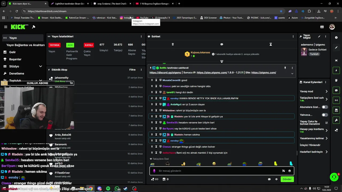This screenshot has height=192, width=342.
Task: Open chat settings gear next to Gönder
Action: point(276,179)
